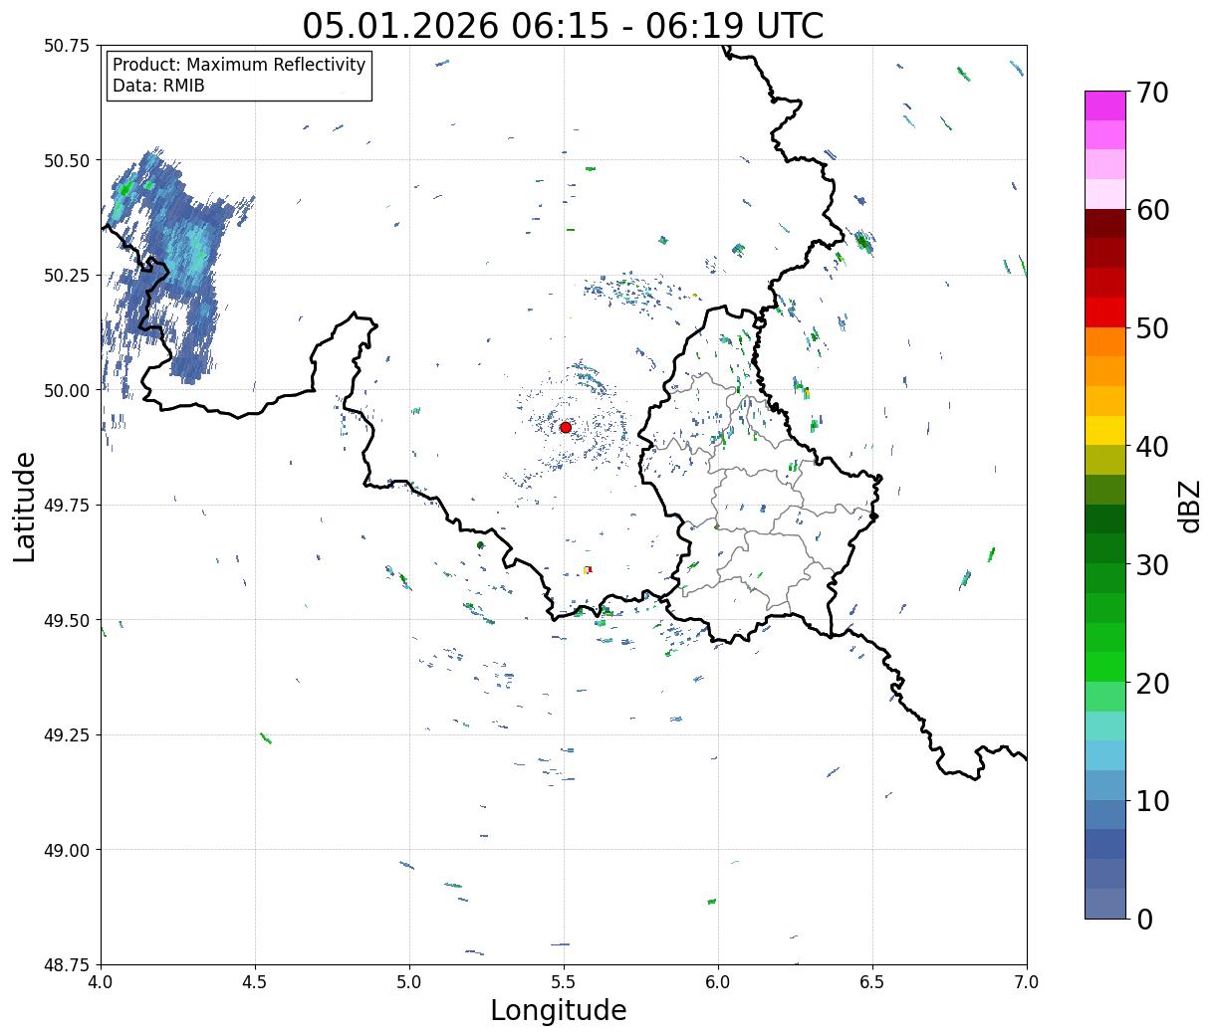
Task: Click the light cyan colorbar segment above 10
Action: tap(1105, 756)
